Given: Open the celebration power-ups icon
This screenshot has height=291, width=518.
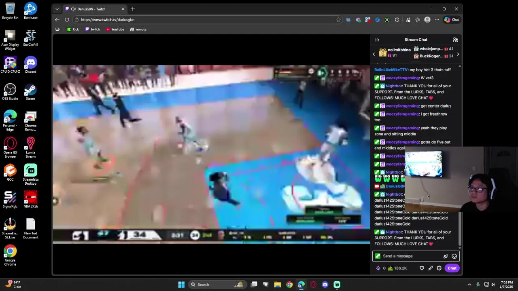Looking at the screenshot, I should (x=446, y=256).
